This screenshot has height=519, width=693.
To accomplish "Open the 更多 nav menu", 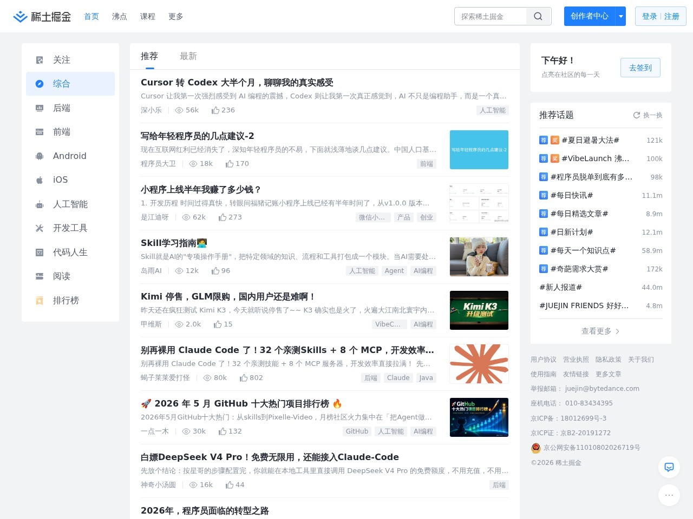I will (x=176, y=16).
